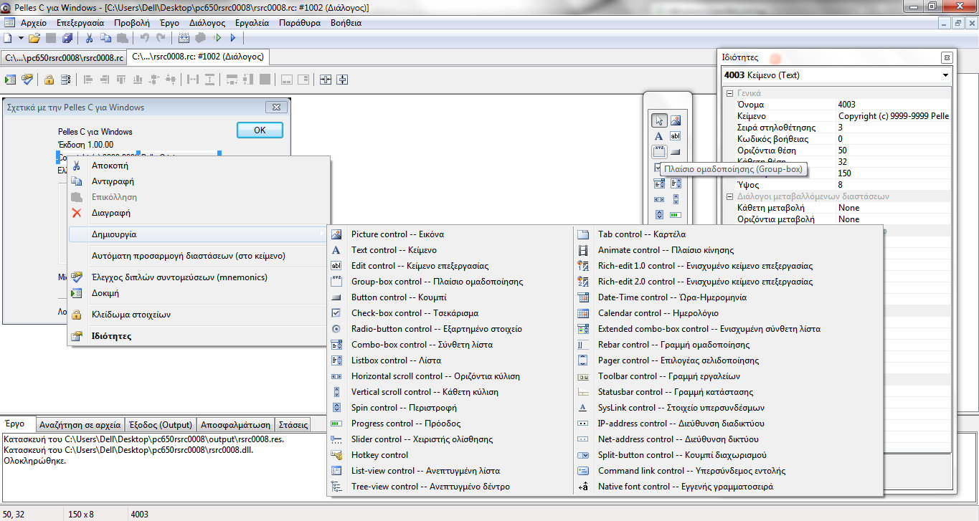Choose 'Calendar control -- Ημερολόγιο'
This screenshot has height=521, width=979.
click(x=728, y=313)
